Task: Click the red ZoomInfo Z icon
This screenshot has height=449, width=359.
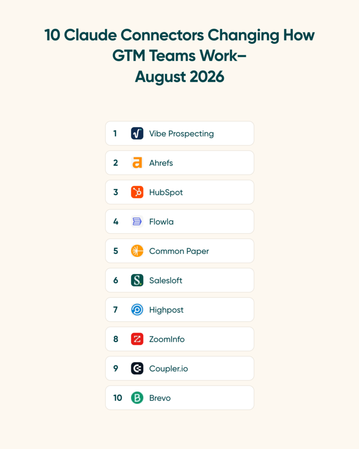Action: pyautogui.click(x=137, y=339)
